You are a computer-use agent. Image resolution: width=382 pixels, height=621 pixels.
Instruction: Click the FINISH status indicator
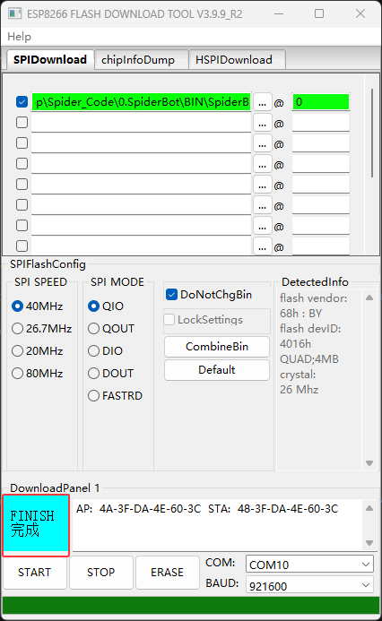[x=36, y=525]
